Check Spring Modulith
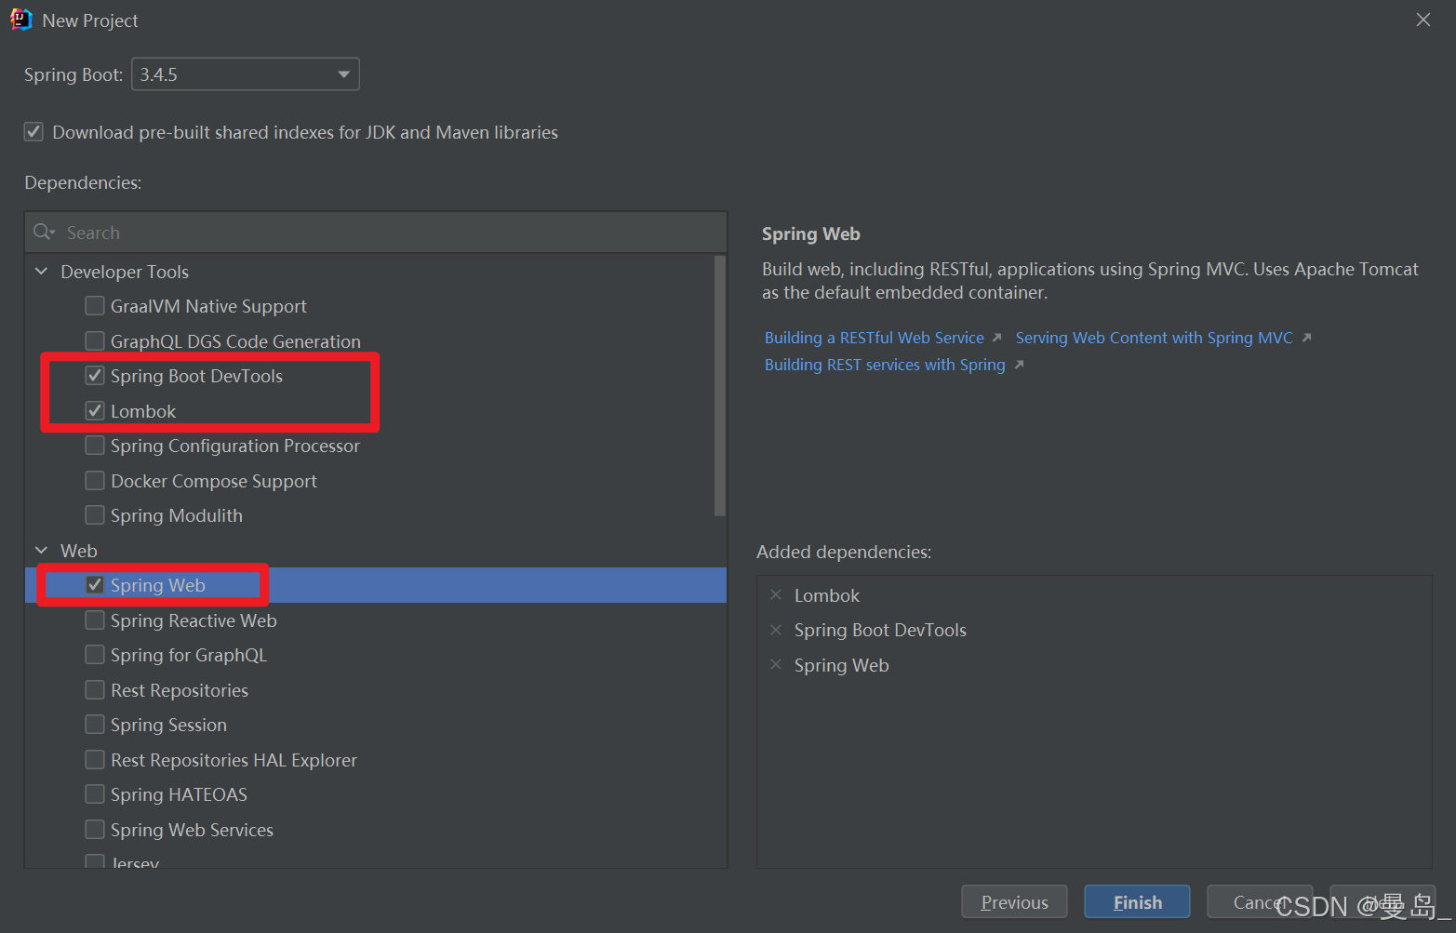The width and height of the screenshot is (1456, 933). tap(95, 515)
